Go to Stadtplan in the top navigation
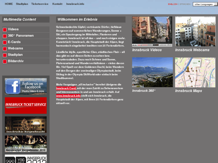 22,4
